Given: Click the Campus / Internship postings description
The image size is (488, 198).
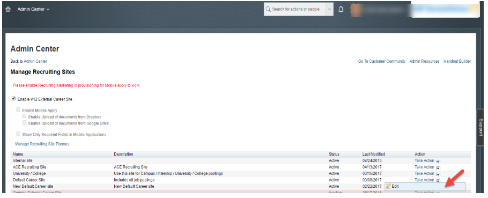Looking at the screenshot, I should 168,173.
